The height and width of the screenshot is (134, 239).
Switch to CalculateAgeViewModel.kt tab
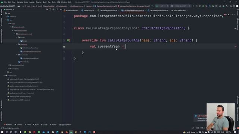[x=158, y=10]
